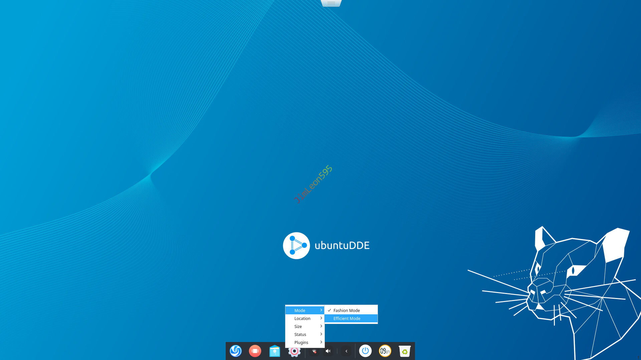
Task: Select checked Fashion Mode option
Action: tap(347, 310)
